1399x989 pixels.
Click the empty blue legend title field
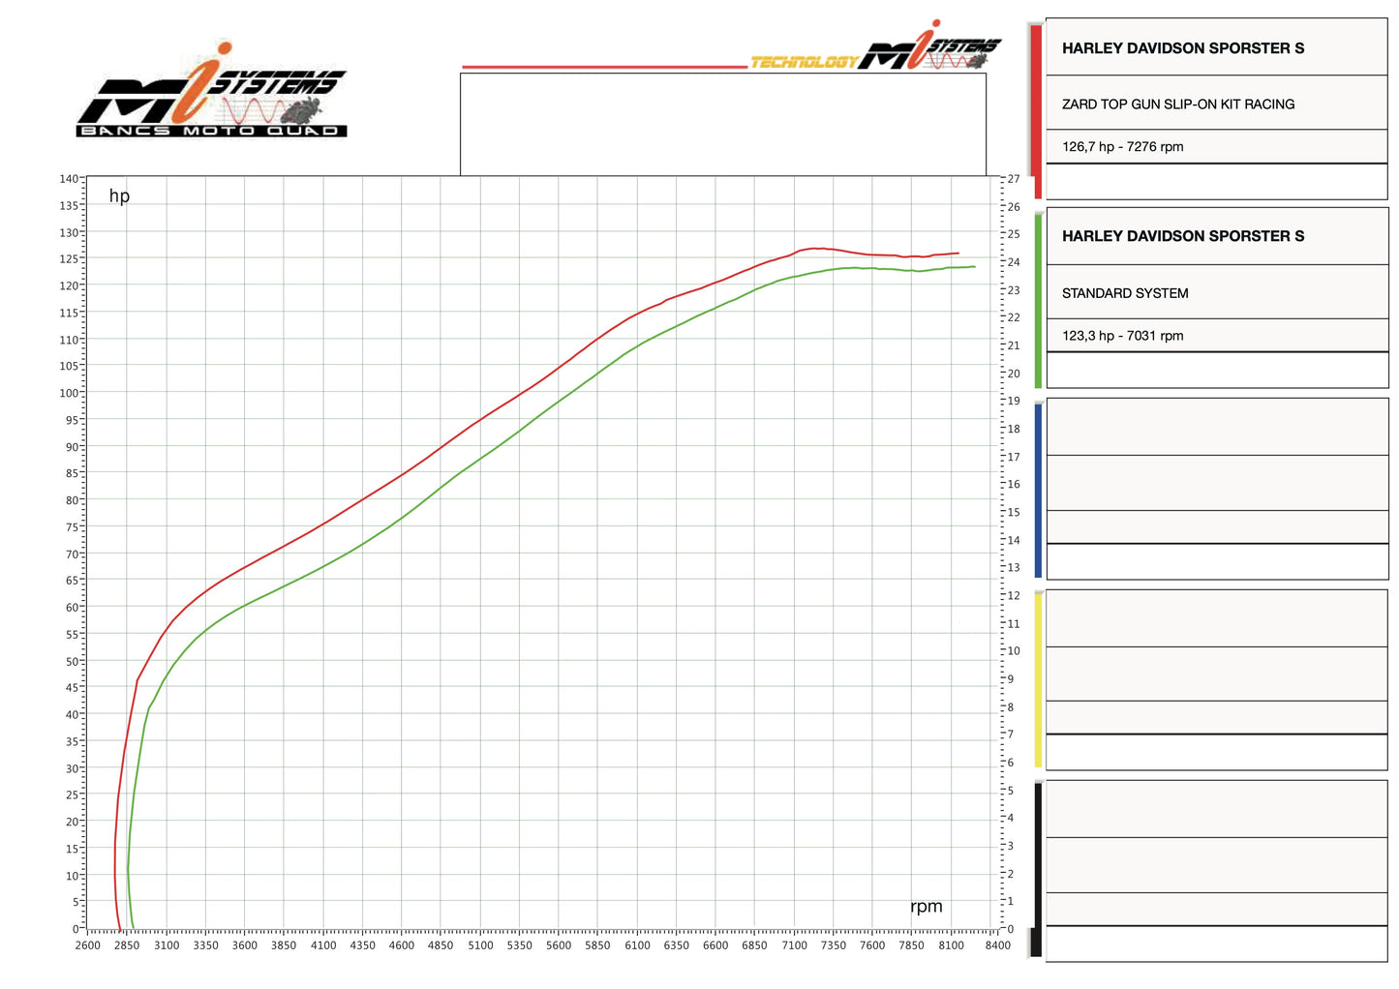[x=1217, y=426]
